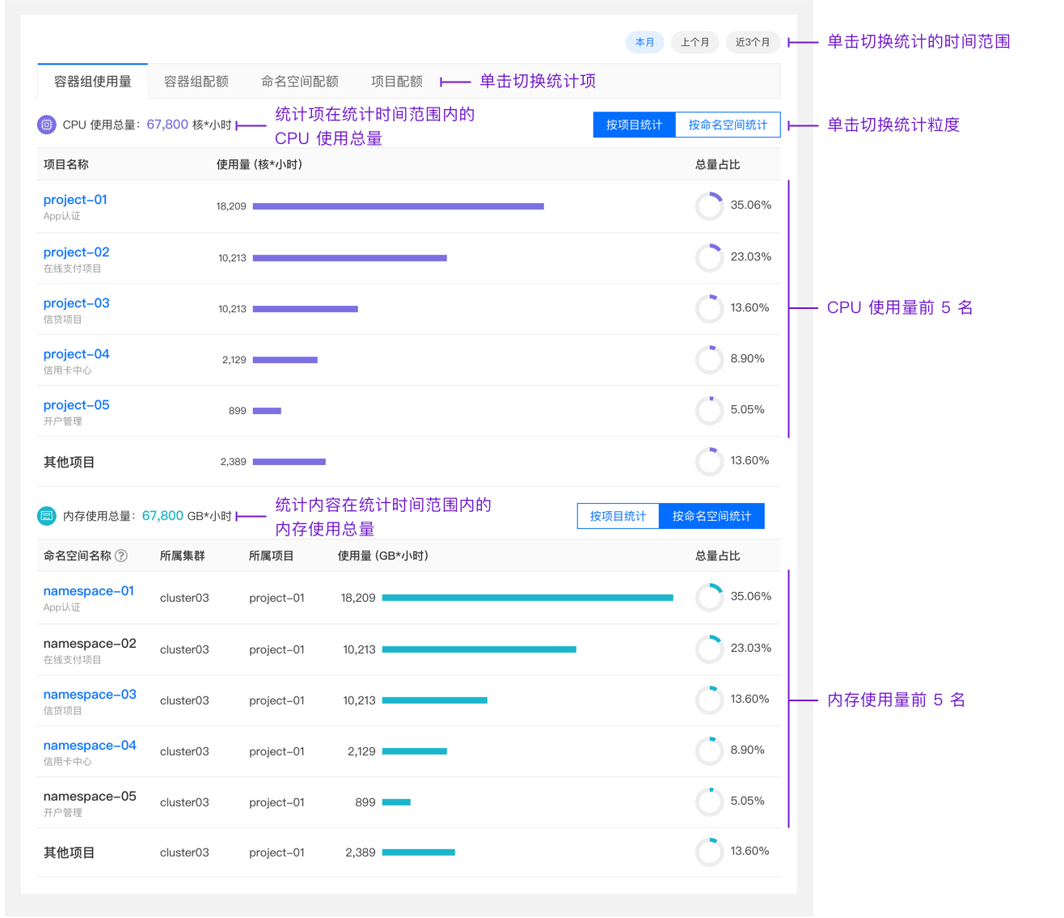This screenshot has height=918, width=1064.
Task: Click project-01 purple CPU usage bar
Action: point(398,206)
